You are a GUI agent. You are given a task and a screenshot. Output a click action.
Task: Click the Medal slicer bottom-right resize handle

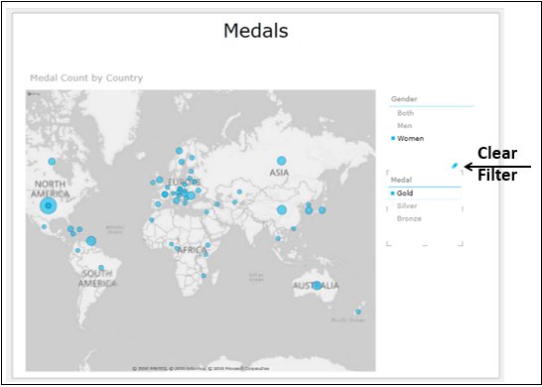[461, 243]
